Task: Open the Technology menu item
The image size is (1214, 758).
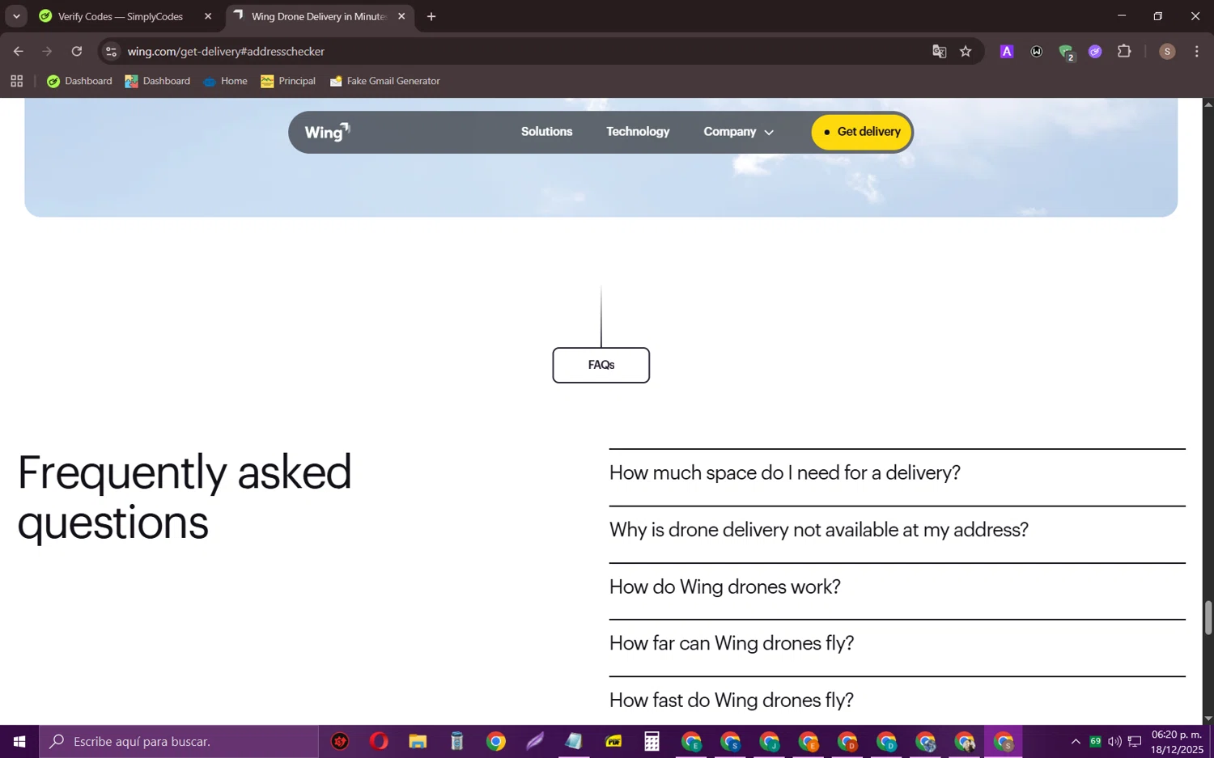Action: 638,132
